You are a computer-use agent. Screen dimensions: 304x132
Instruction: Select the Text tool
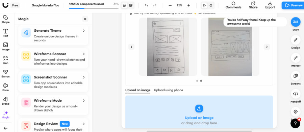[x=5, y=33]
